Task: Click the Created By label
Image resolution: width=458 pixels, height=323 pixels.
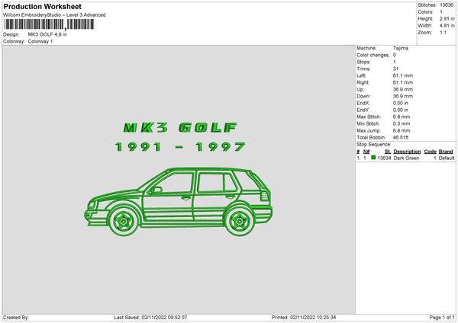Action: click(16, 318)
